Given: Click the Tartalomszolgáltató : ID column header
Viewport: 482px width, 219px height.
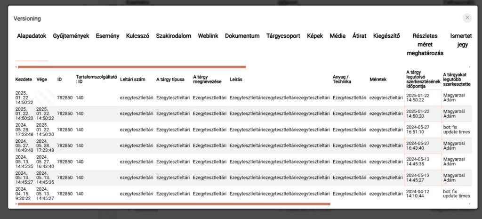Looking at the screenshot, I should click(x=96, y=79).
